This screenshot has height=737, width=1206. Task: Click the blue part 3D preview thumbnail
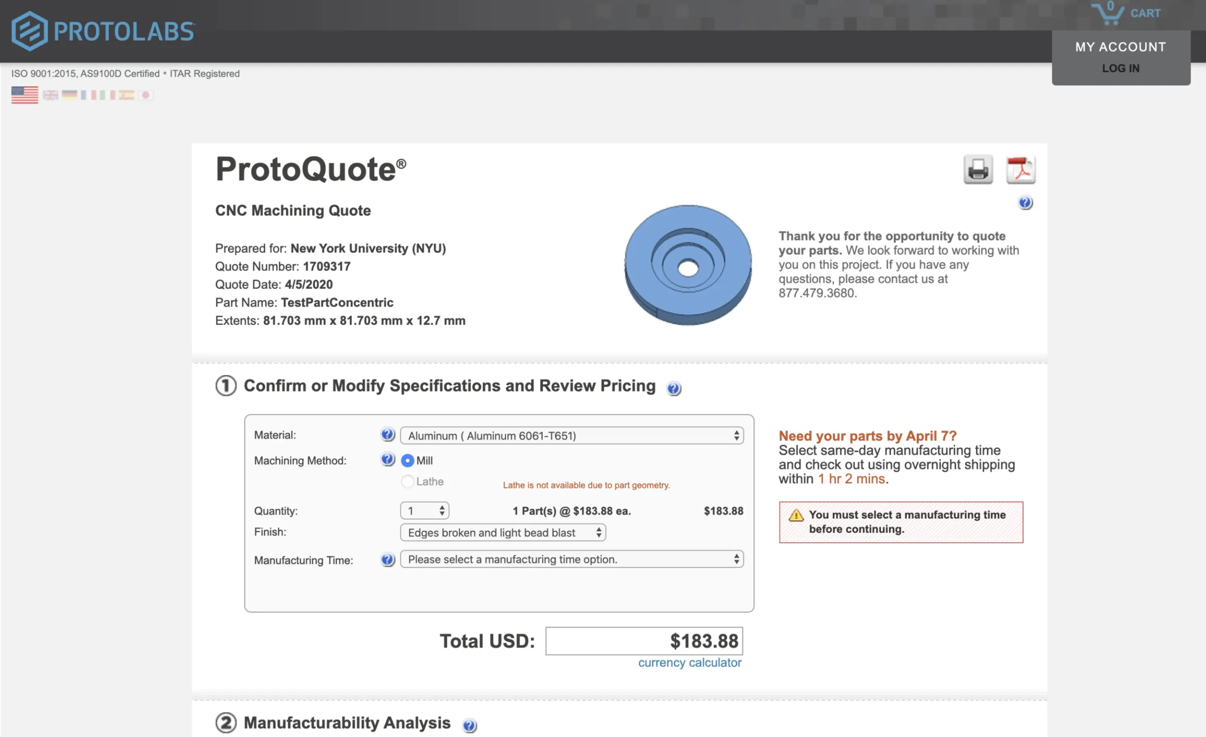[x=688, y=265]
